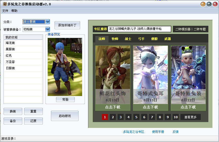Open the 分类 category dropdown
Image resolution: width=219 pixels, height=142 pixels.
(x=47, y=22)
